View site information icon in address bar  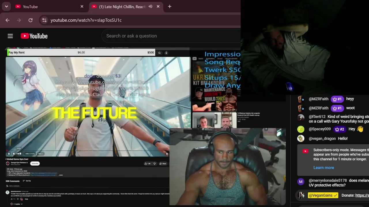click(x=44, y=20)
